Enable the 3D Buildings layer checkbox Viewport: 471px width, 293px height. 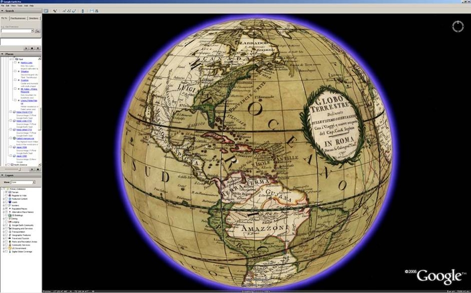[x=6, y=215]
